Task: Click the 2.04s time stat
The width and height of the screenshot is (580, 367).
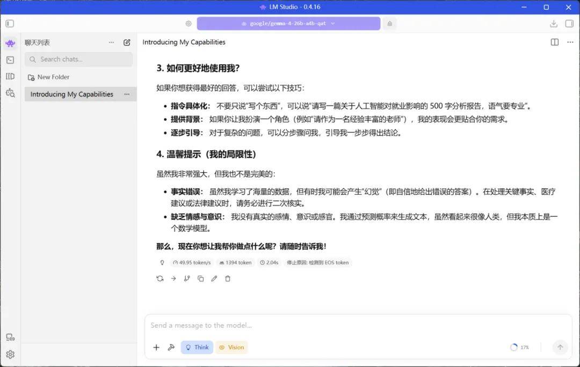Action: coord(269,262)
